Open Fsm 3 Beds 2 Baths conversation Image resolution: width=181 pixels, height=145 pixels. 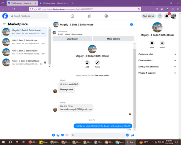coord(24,52)
